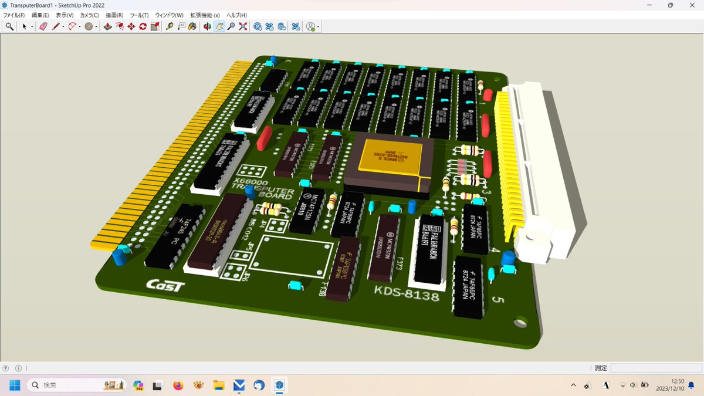Activate the Orbit tool
The image size is (704, 396).
tap(207, 26)
